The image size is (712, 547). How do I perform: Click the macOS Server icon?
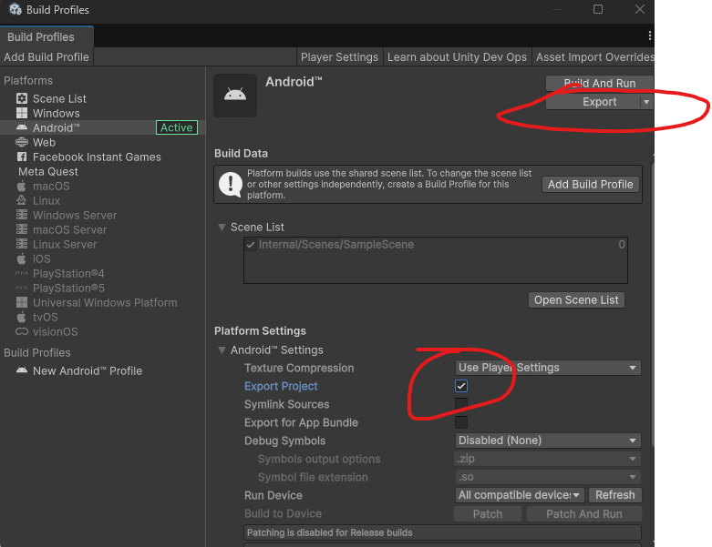[22, 229]
